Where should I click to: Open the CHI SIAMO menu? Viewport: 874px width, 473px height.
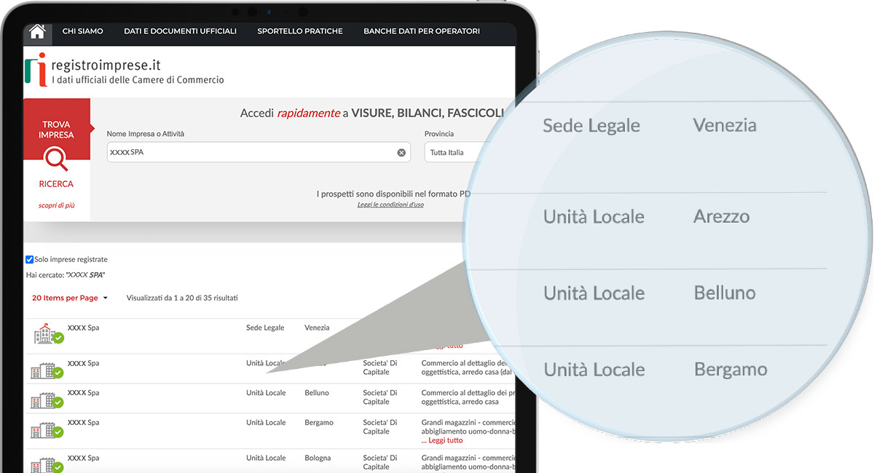point(82,31)
